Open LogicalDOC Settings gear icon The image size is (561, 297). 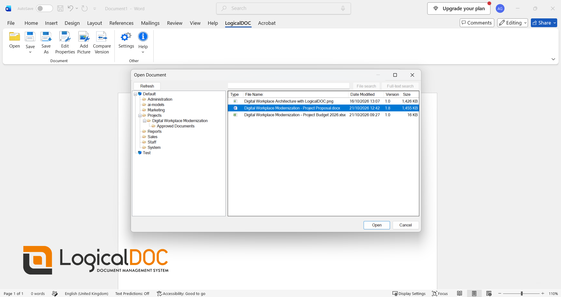click(126, 37)
